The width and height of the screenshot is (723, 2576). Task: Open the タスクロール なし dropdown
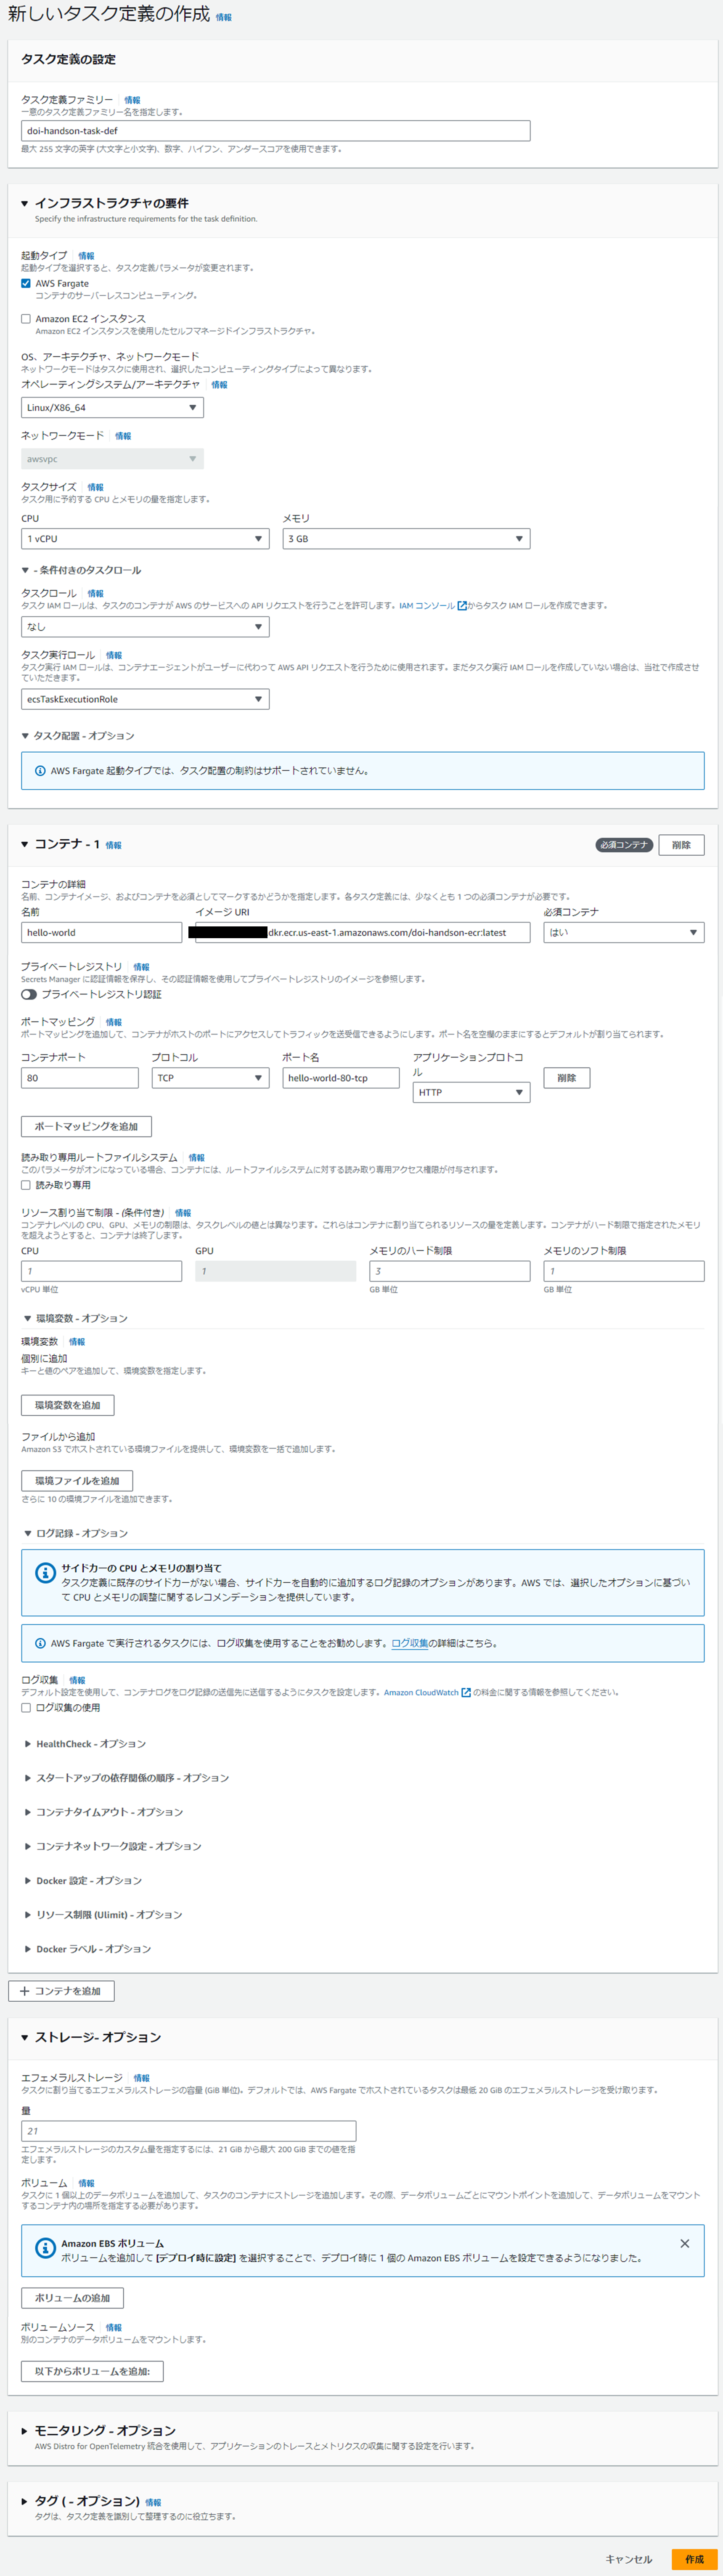pos(145,627)
